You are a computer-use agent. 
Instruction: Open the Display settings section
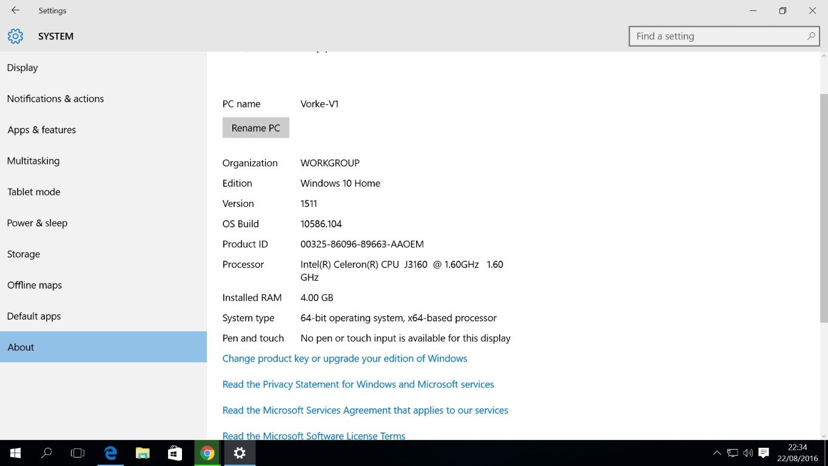pos(103,67)
